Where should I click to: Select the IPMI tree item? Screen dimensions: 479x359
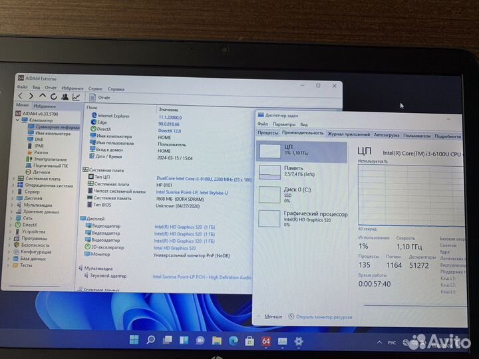[x=35, y=146]
